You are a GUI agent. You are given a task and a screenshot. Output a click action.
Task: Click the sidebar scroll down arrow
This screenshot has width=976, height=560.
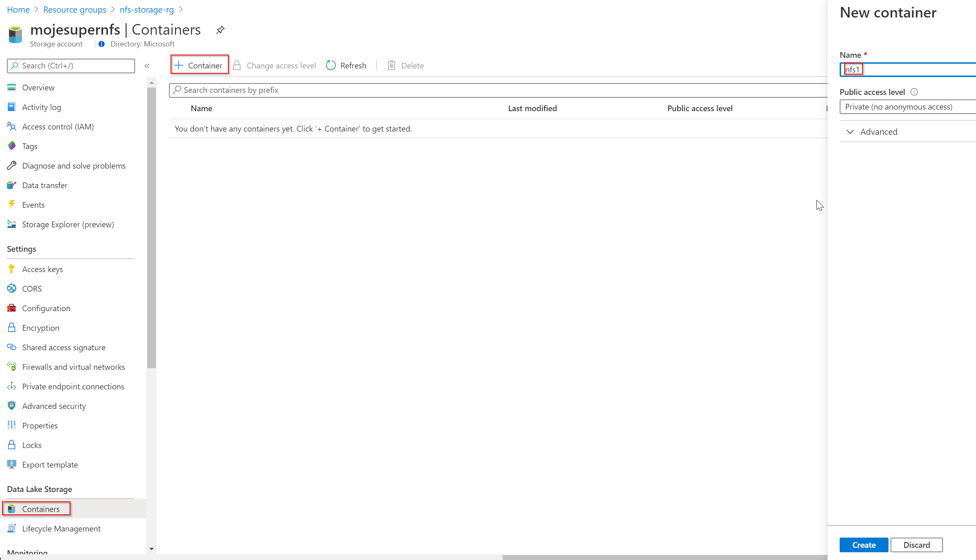pyautogui.click(x=151, y=549)
